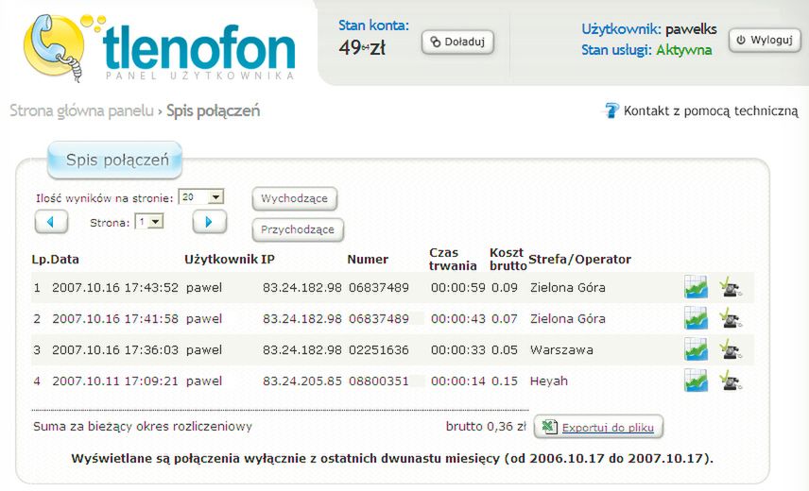
Task: Show Wychodzące outgoing calls
Action: pos(294,199)
